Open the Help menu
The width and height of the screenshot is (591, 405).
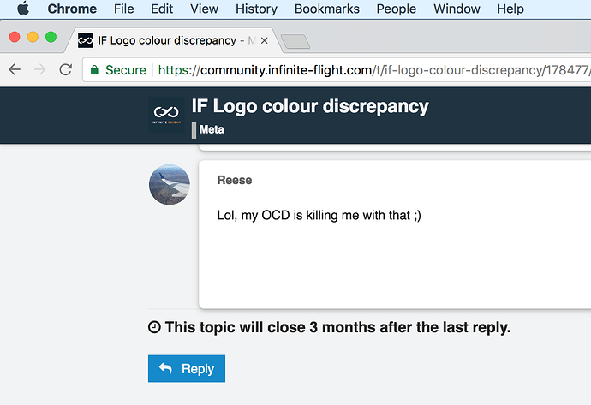point(510,9)
